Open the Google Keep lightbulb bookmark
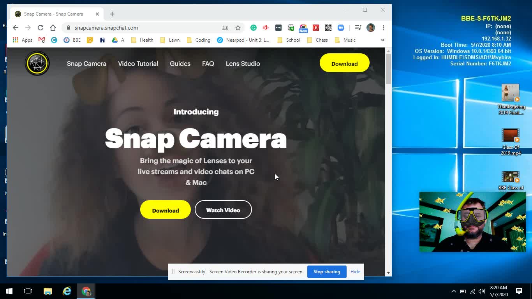 [x=90, y=40]
